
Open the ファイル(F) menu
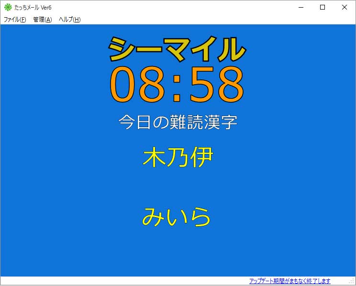click(x=15, y=20)
